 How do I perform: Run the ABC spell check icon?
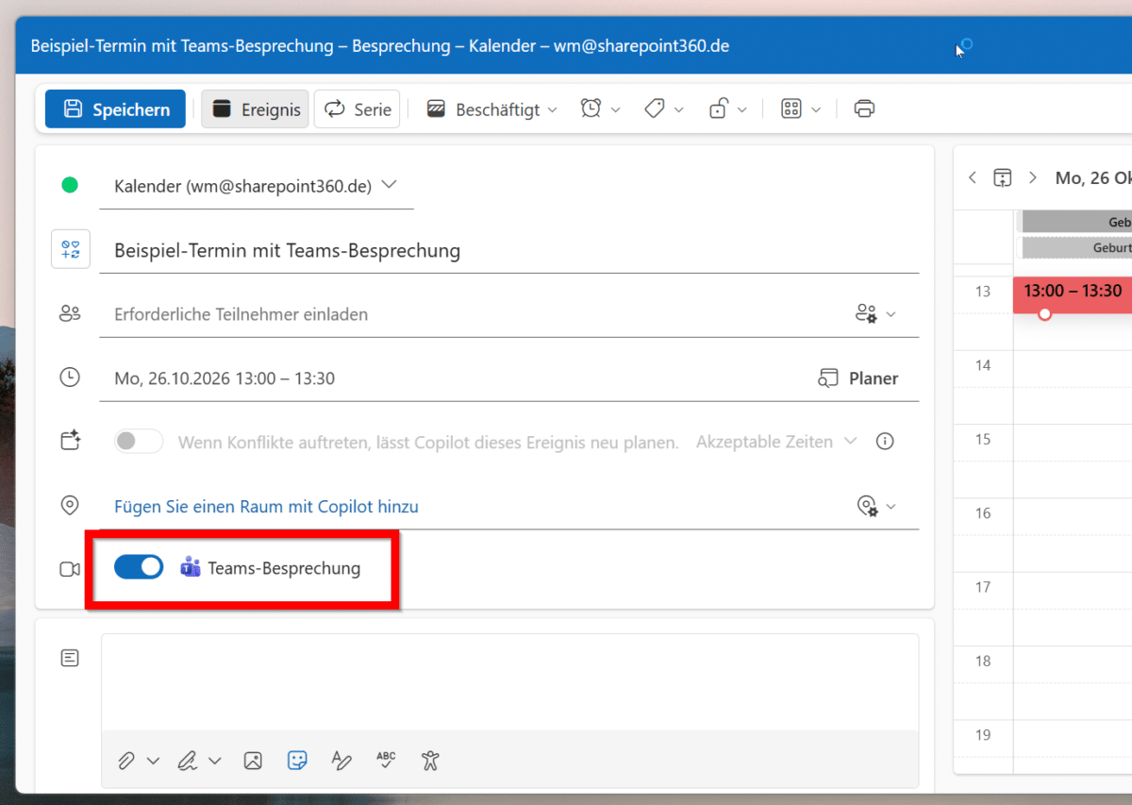click(386, 760)
